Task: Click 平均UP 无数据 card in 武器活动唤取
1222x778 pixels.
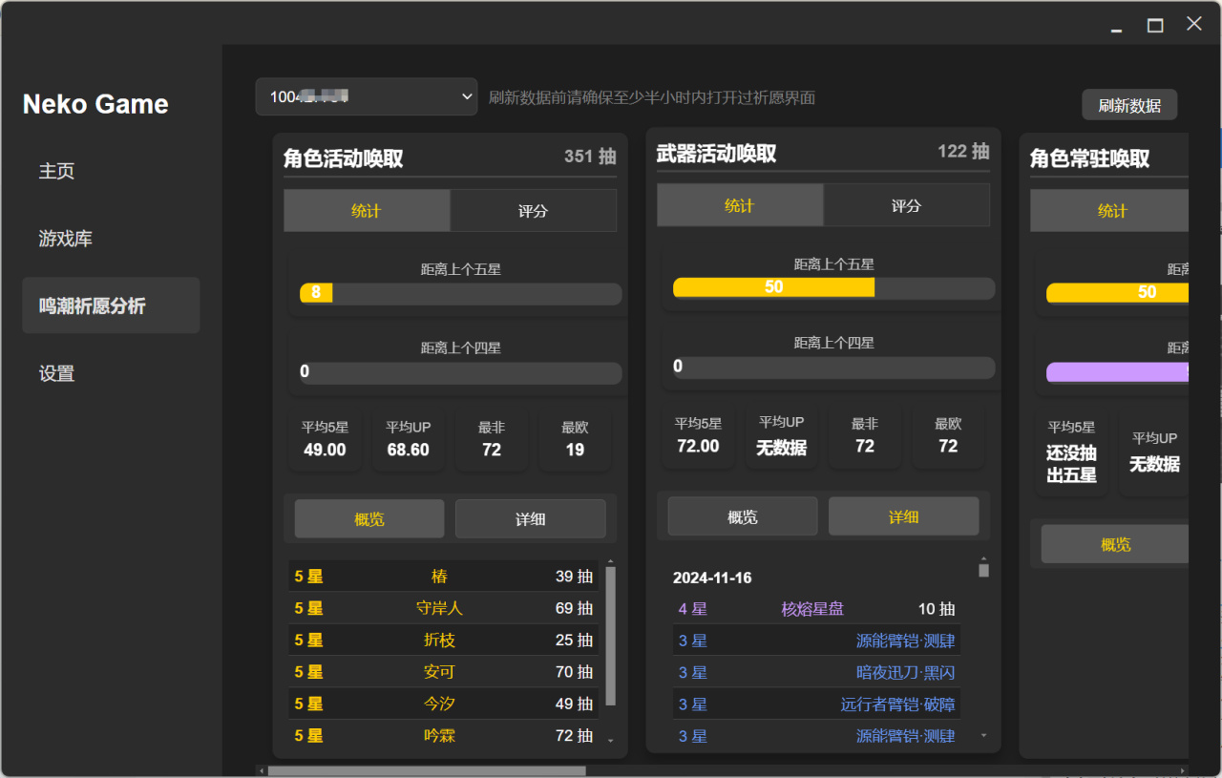Action: 781,436
